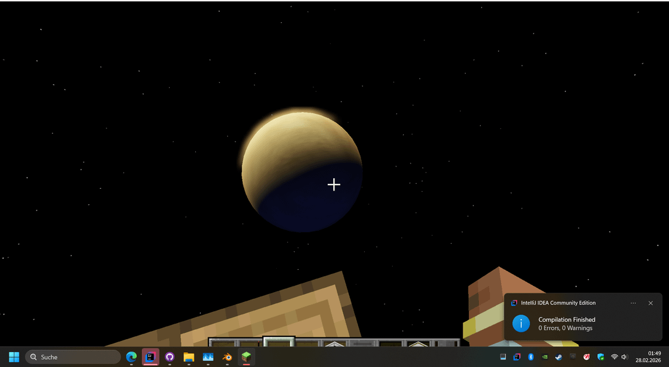
Task: Open the Wi-Fi network flyout
Action: [x=614, y=357]
